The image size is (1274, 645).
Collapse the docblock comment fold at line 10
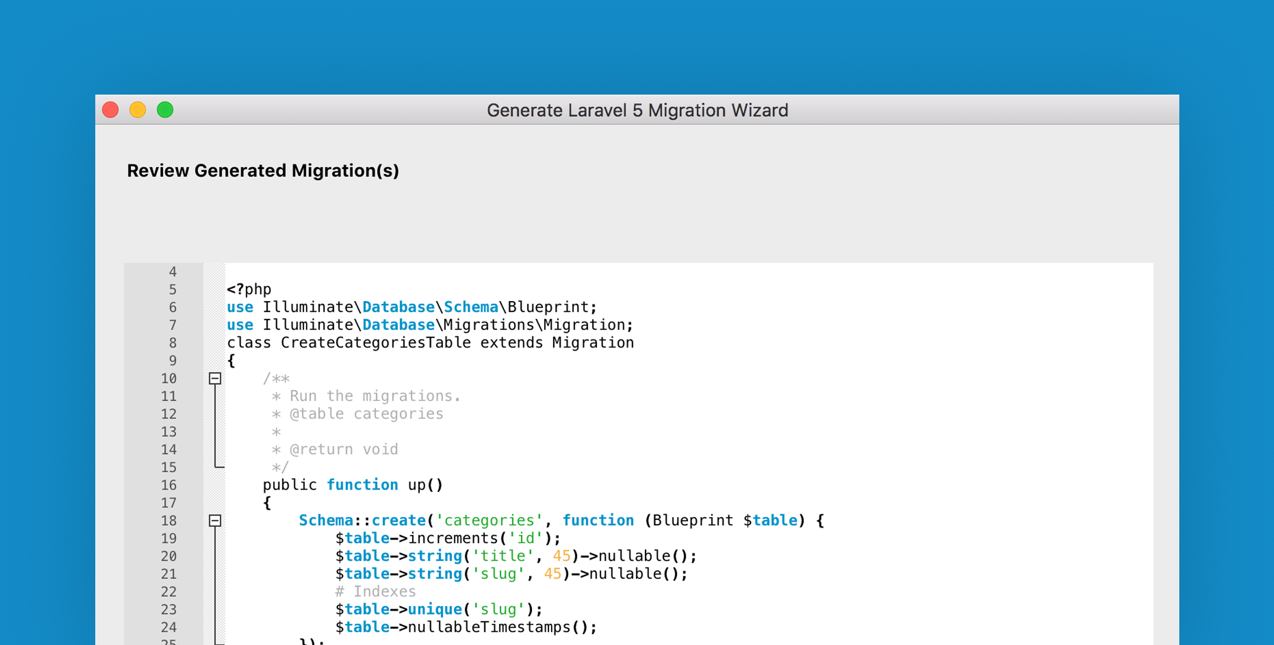tap(215, 378)
